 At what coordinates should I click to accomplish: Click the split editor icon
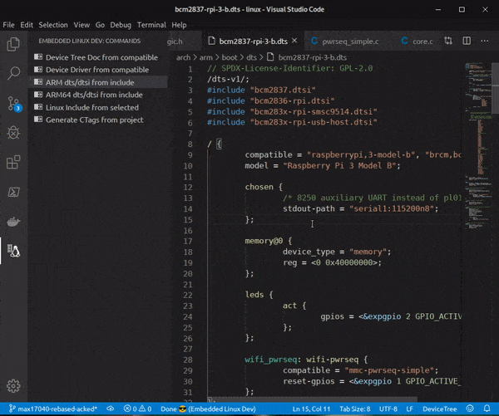[467, 41]
